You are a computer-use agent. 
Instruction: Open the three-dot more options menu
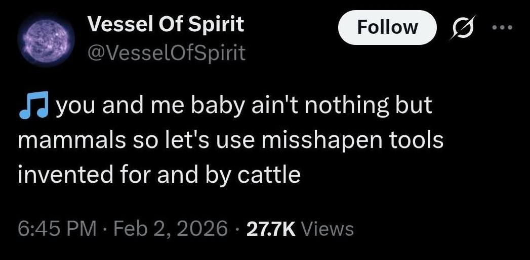coord(502,28)
